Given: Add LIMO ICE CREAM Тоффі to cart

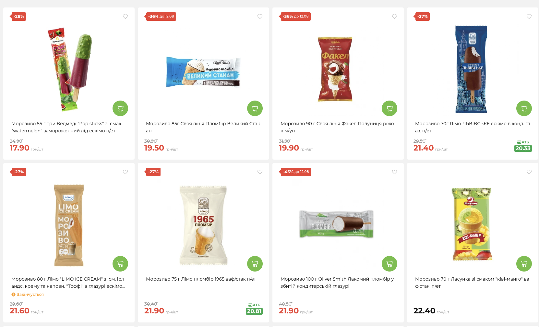Looking at the screenshot, I should (120, 264).
